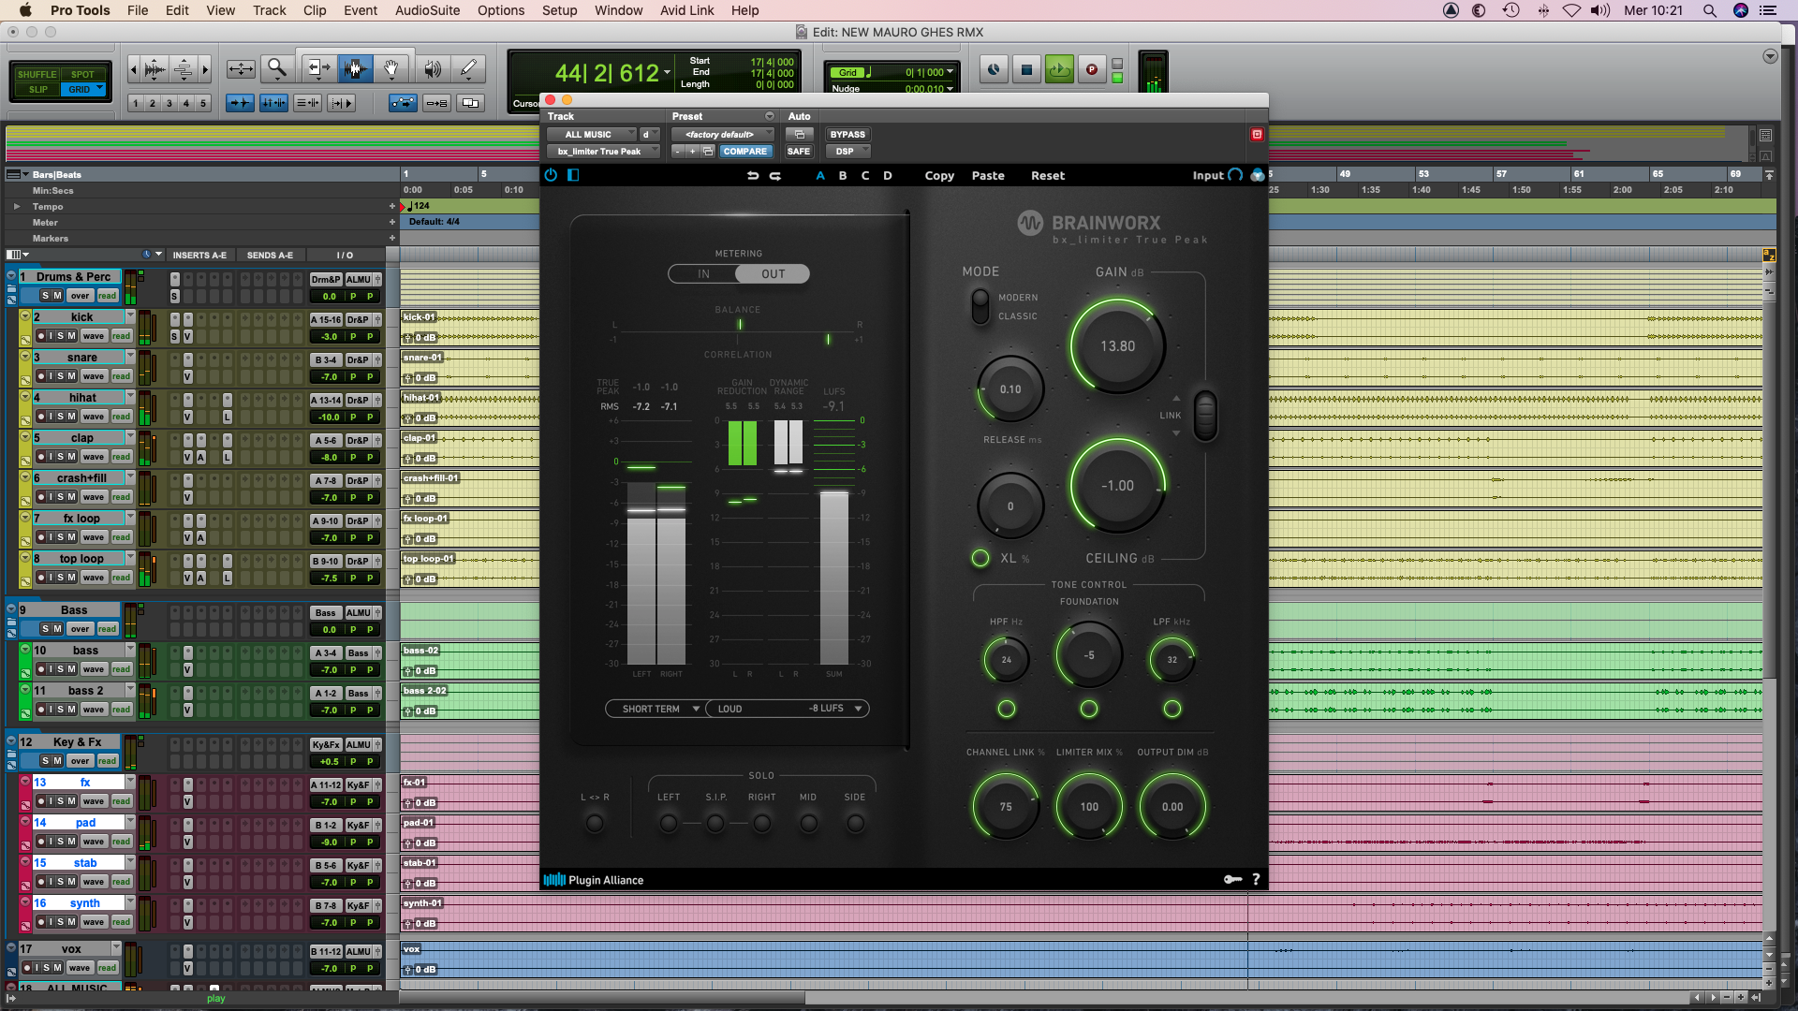The height and width of the screenshot is (1011, 1798).
Task: Toggle the XL on/off ring button
Action: coord(980,558)
